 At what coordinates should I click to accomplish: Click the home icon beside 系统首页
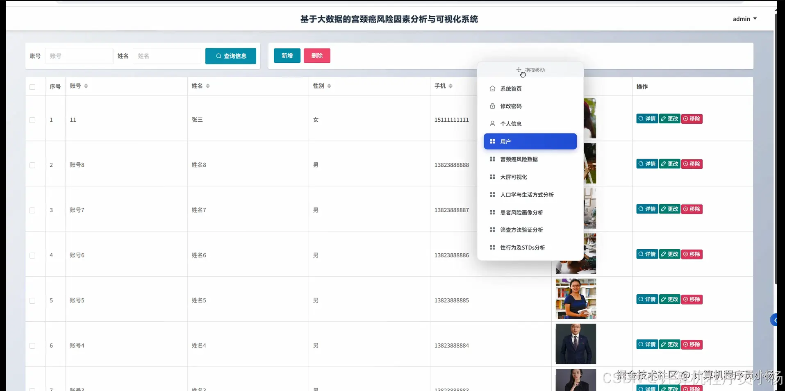492,89
